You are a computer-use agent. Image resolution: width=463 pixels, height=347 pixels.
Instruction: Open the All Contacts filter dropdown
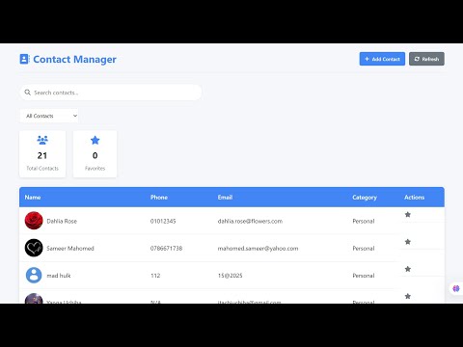(49, 116)
